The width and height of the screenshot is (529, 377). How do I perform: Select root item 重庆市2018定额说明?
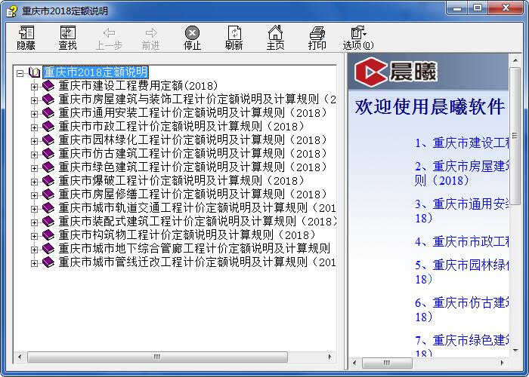(95, 72)
